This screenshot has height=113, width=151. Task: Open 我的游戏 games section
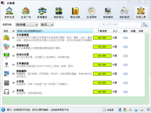[x=124, y=13]
